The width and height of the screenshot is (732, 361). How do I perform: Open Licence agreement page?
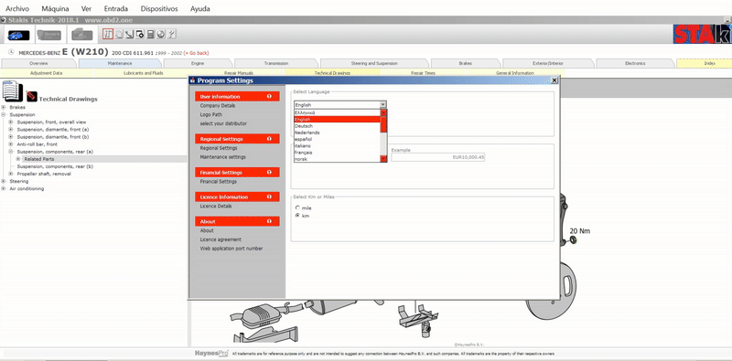[221, 239]
